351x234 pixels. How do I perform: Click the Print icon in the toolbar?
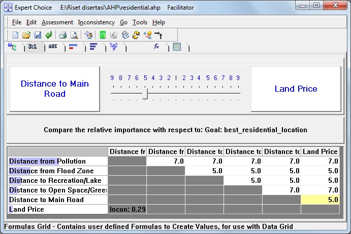(x=63, y=35)
